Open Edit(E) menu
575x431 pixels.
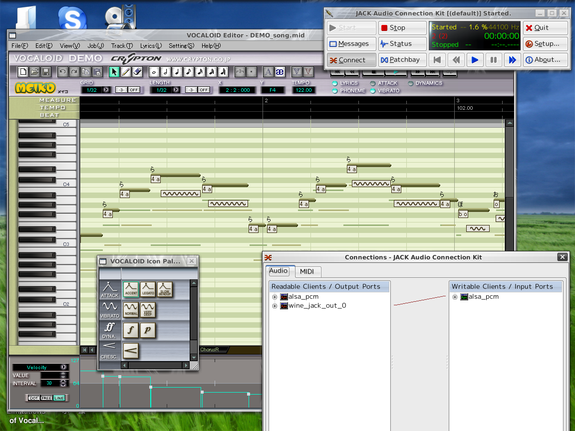(44, 46)
